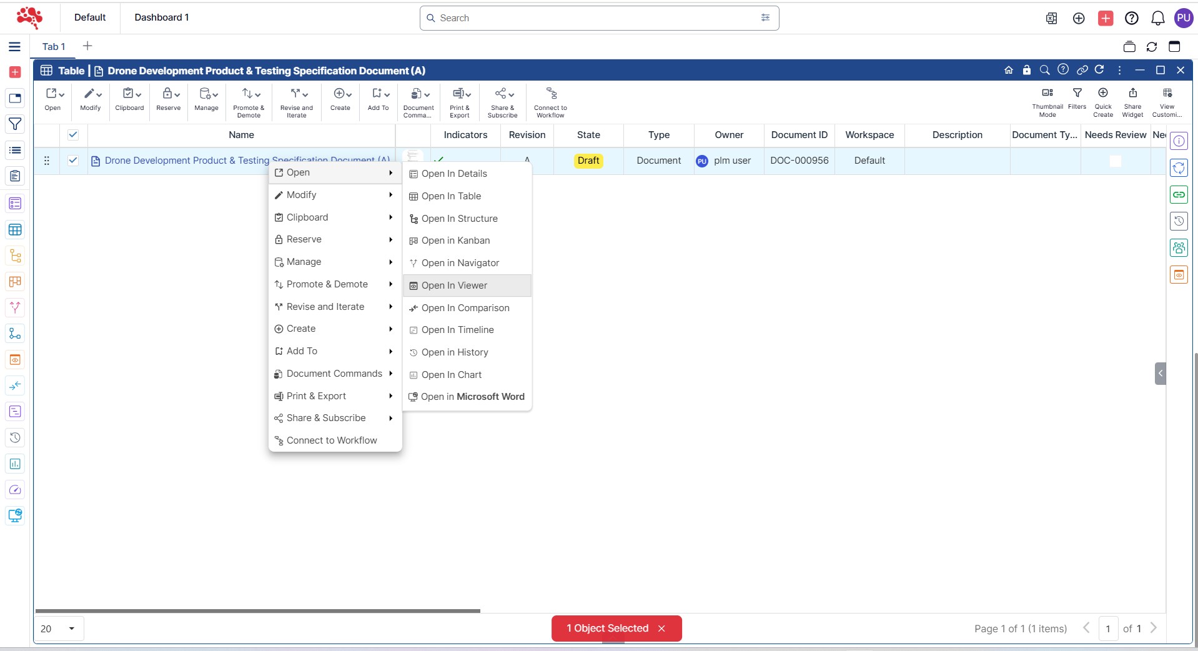Select Open In Viewer from submenu
The width and height of the screenshot is (1198, 651).
[454, 286]
